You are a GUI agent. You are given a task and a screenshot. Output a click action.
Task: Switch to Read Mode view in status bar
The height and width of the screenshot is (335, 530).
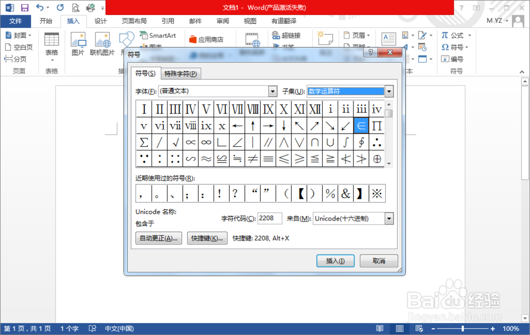click(380, 328)
